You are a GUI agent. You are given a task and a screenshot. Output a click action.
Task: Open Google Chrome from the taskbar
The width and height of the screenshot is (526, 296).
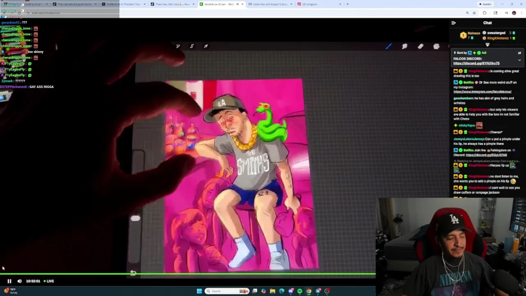click(309, 291)
